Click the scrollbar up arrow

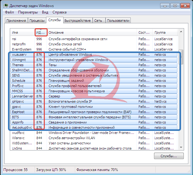click(181, 32)
